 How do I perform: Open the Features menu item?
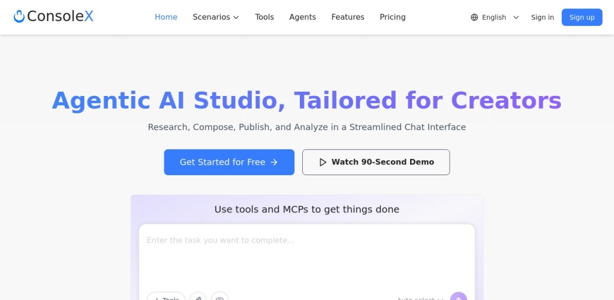(348, 17)
